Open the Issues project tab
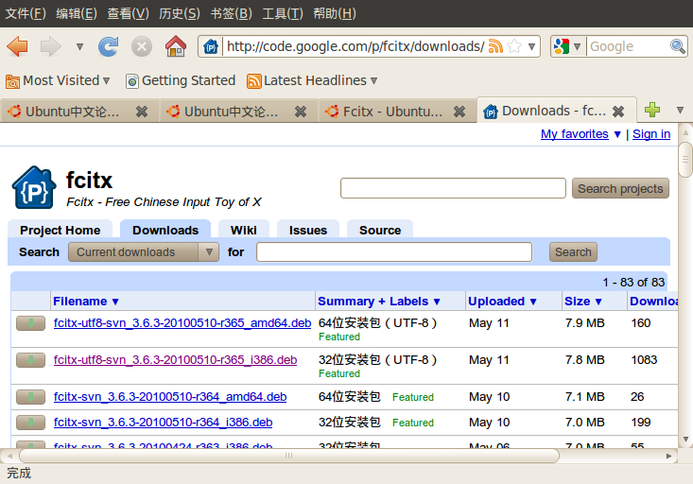The image size is (693, 484). 308,230
